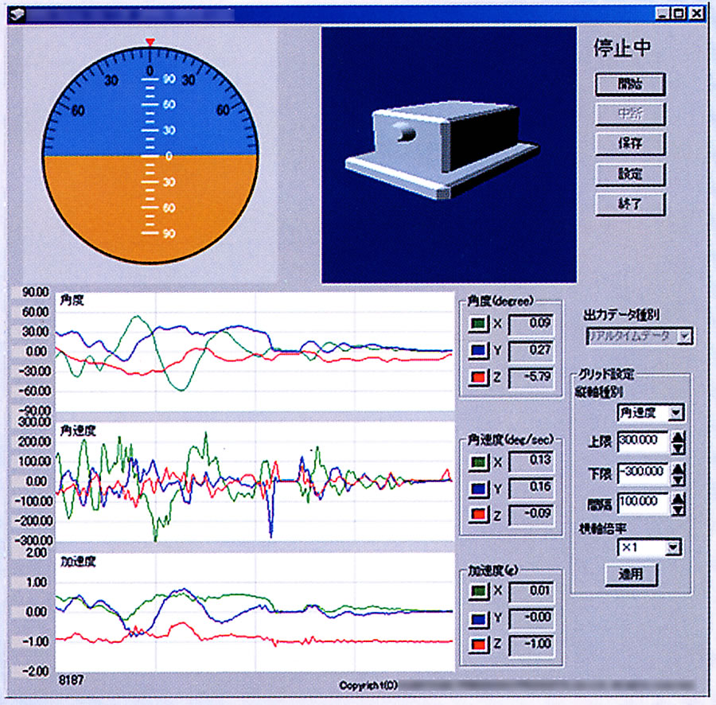
Task: Click the 間隔 input field
Action: [x=642, y=502]
